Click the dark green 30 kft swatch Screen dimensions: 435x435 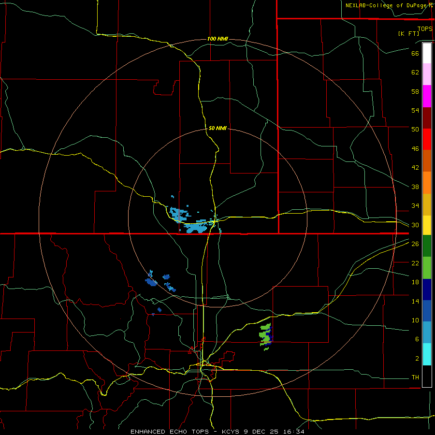(x=427, y=246)
